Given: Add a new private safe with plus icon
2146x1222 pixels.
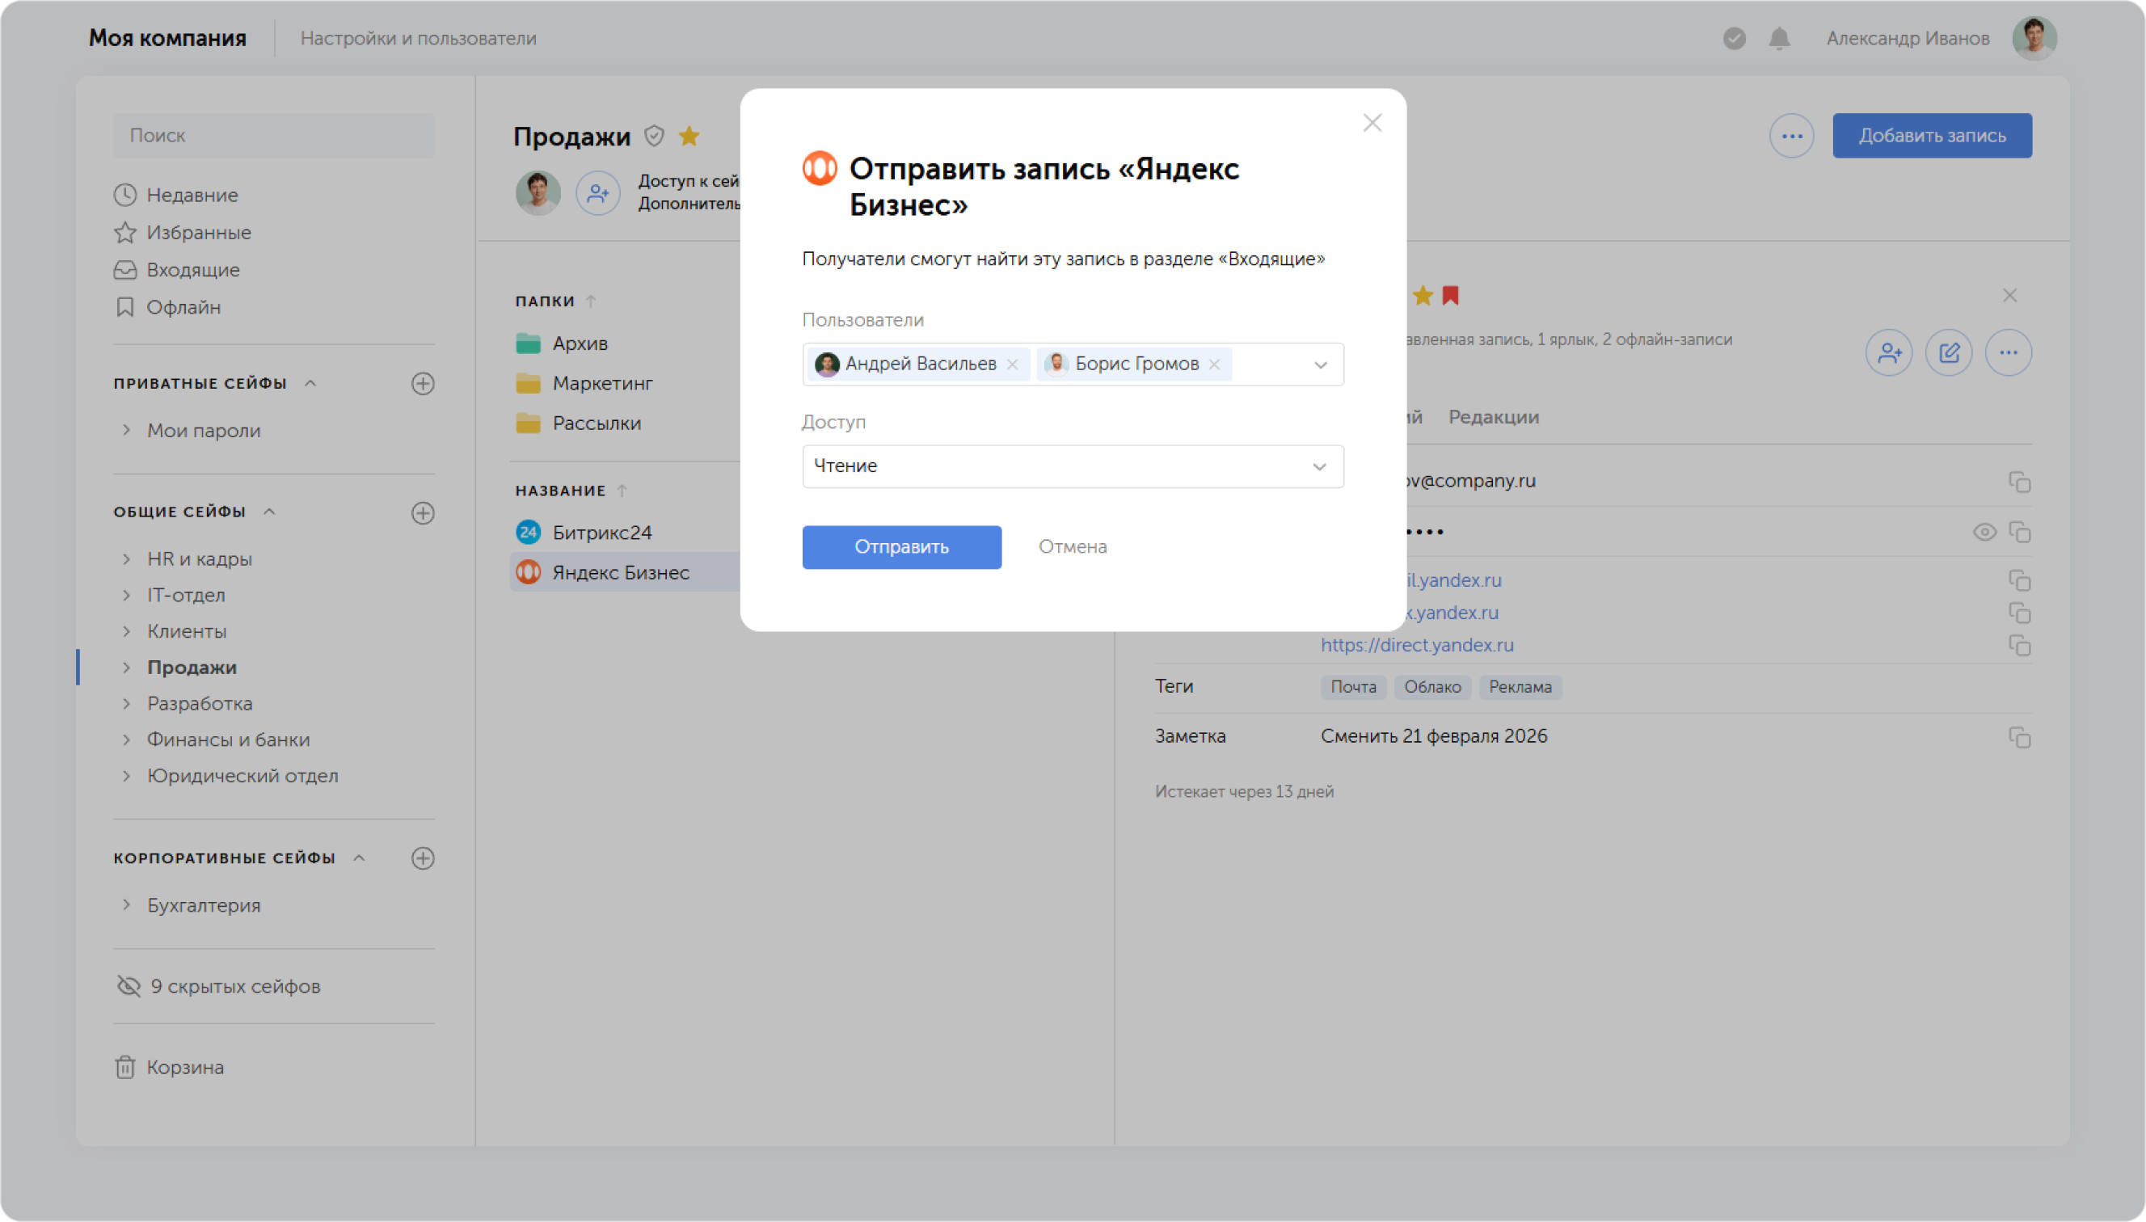Looking at the screenshot, I should pos(422,384).
